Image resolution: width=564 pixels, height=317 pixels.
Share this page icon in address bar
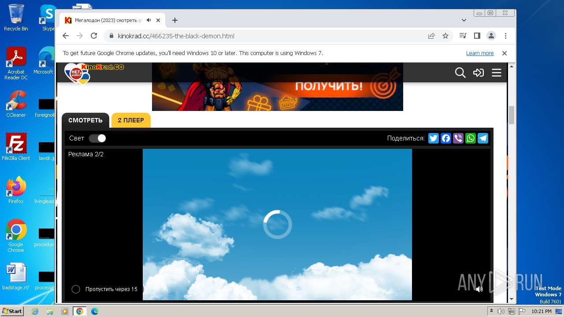click(x=431, y=36)
